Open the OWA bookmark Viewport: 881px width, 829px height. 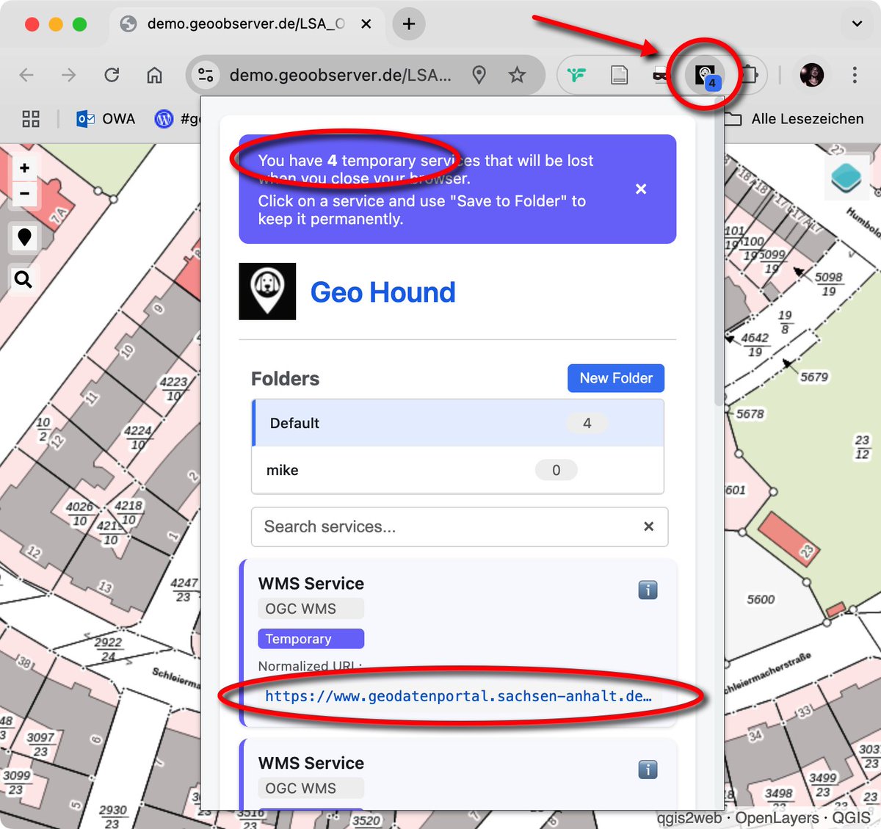(106, 119)
